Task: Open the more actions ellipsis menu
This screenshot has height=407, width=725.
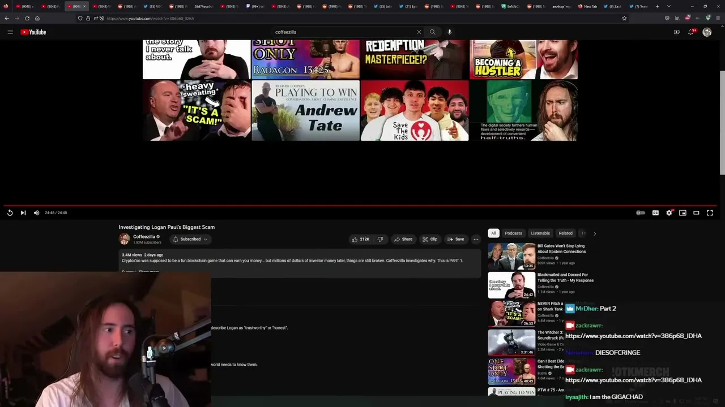Action: (x=476, y=239)
